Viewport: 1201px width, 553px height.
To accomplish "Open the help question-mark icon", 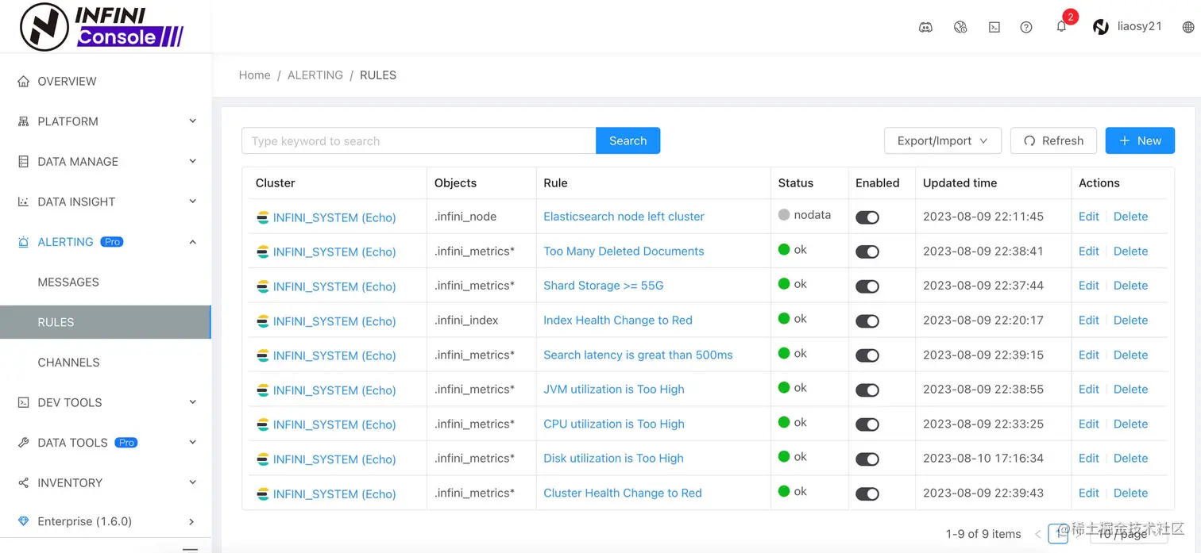I will tap(1026, 27).
